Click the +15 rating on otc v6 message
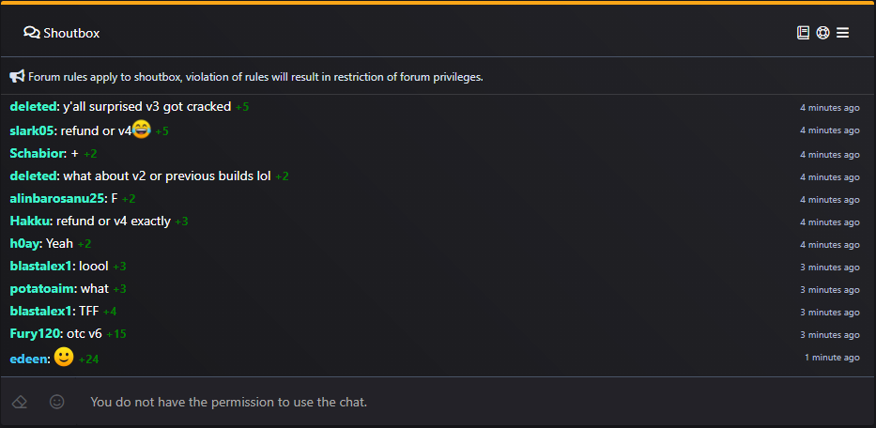The image size is (876, 428). pos(116,335)
